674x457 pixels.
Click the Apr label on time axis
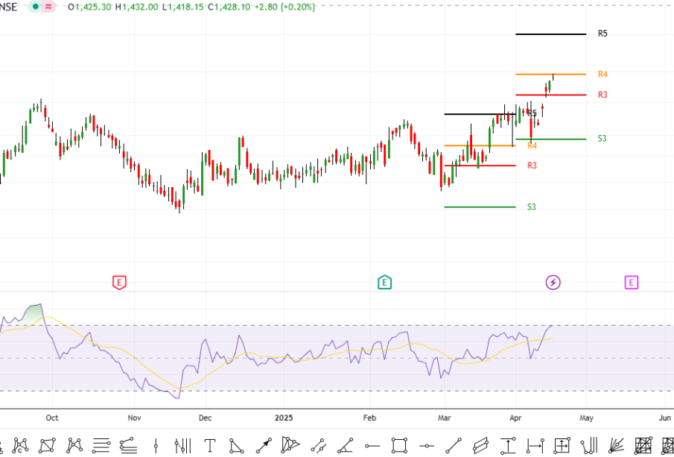[x=515, y=417]
